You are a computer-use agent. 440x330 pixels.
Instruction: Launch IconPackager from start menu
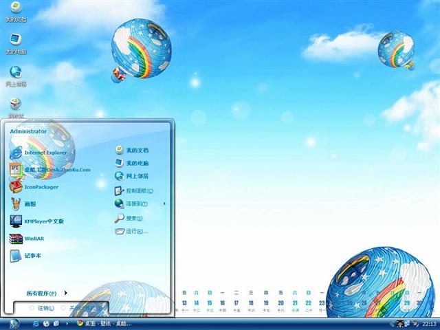point(34,187)
